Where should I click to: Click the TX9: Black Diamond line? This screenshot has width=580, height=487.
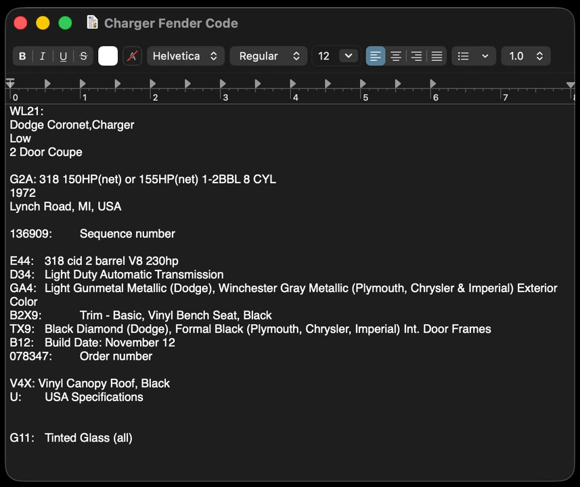[x=250, y=329]
